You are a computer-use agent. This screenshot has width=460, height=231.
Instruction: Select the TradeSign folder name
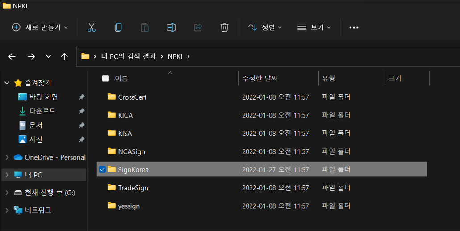click(x=133, y=188)
